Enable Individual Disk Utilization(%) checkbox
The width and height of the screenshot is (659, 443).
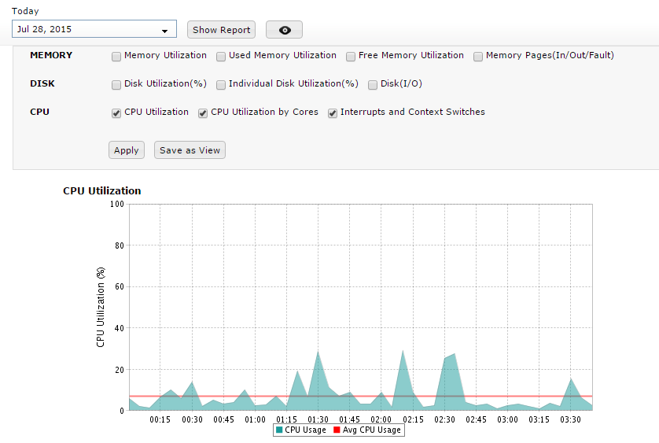point(222,84)
